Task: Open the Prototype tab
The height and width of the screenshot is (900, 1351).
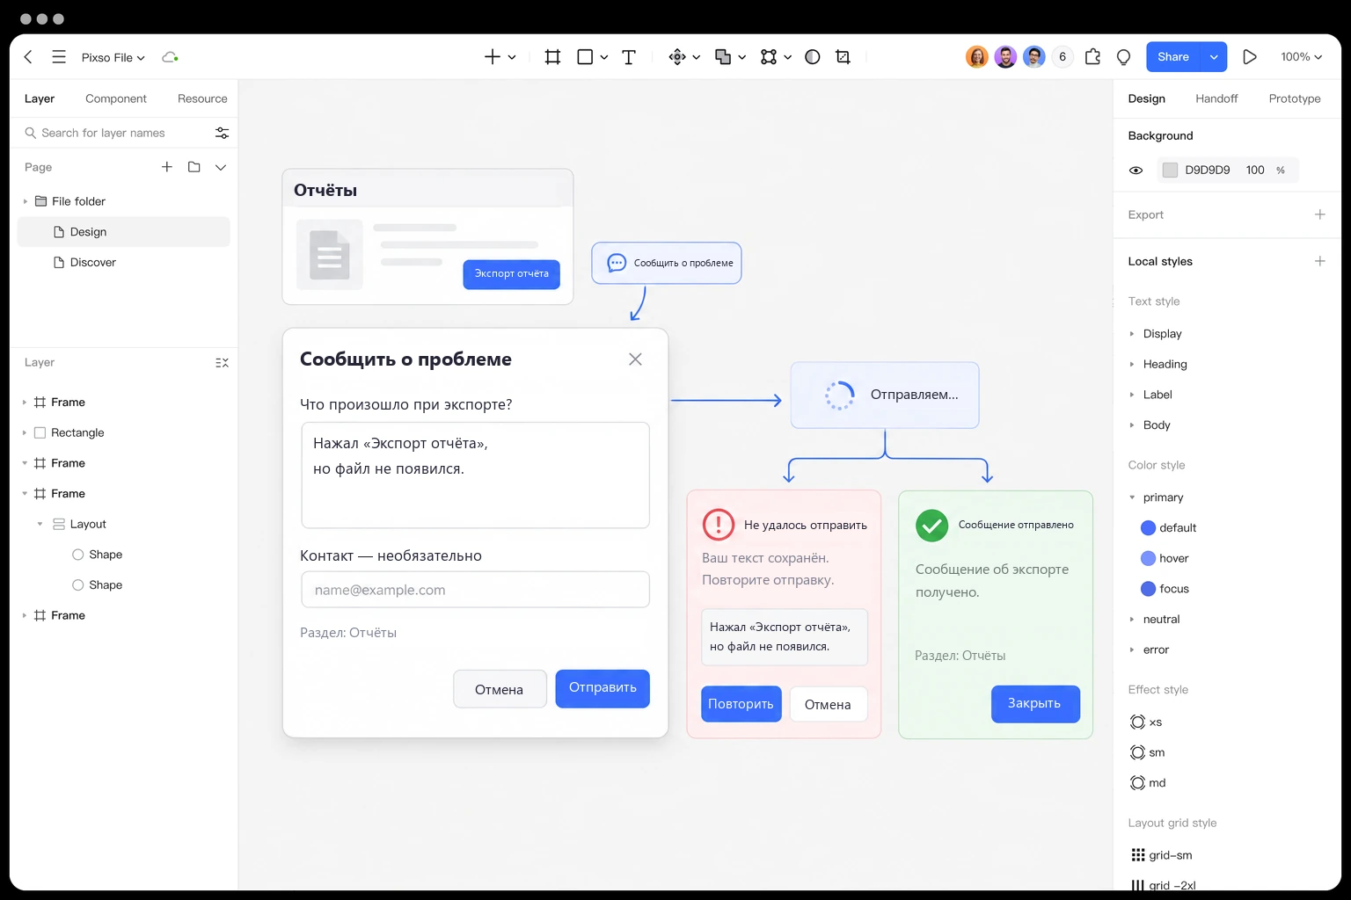Action: click(1295, 98)
